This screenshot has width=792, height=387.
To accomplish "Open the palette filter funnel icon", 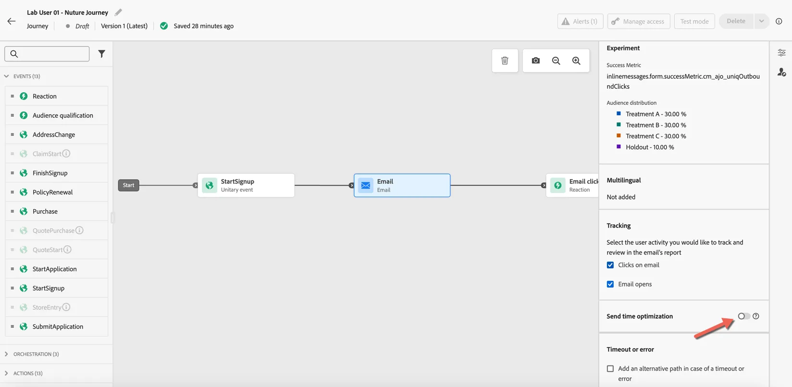I will tap(101, 54).
